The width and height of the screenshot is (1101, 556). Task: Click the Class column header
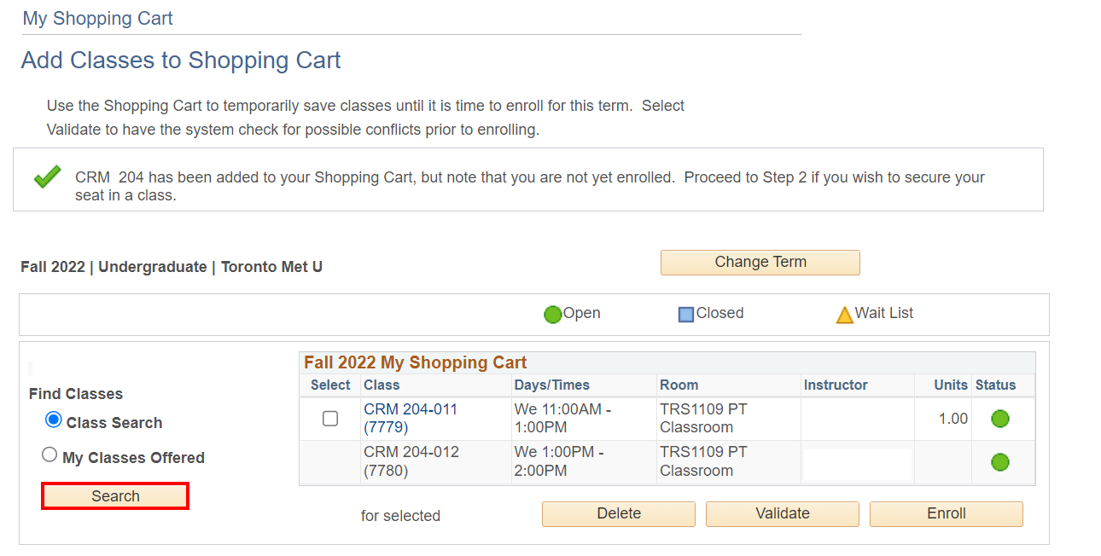pyautogui.click(x=382, y=385)
